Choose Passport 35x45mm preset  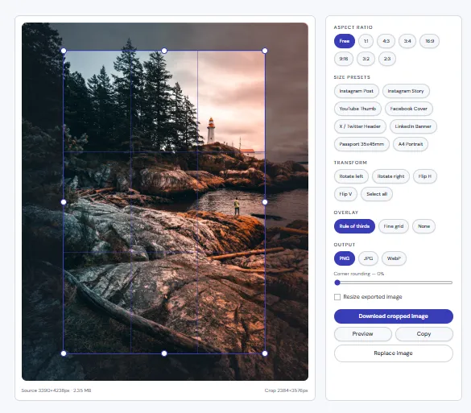click(362, 144)
